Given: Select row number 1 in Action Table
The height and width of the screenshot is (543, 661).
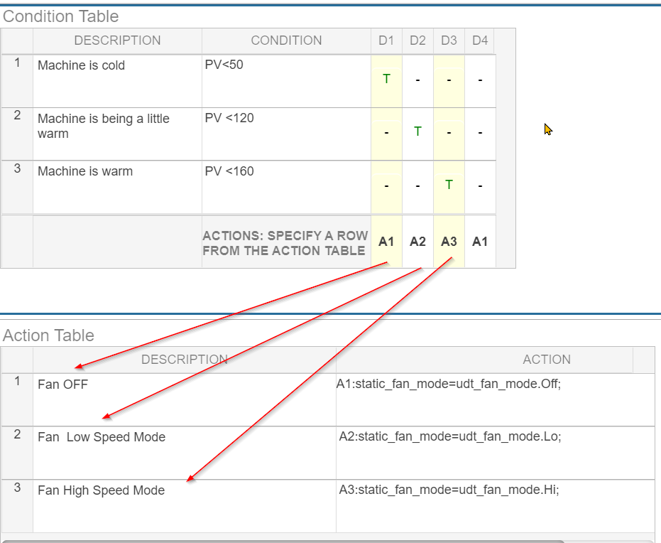Looking at the screenshot, I should click(17, 399).
